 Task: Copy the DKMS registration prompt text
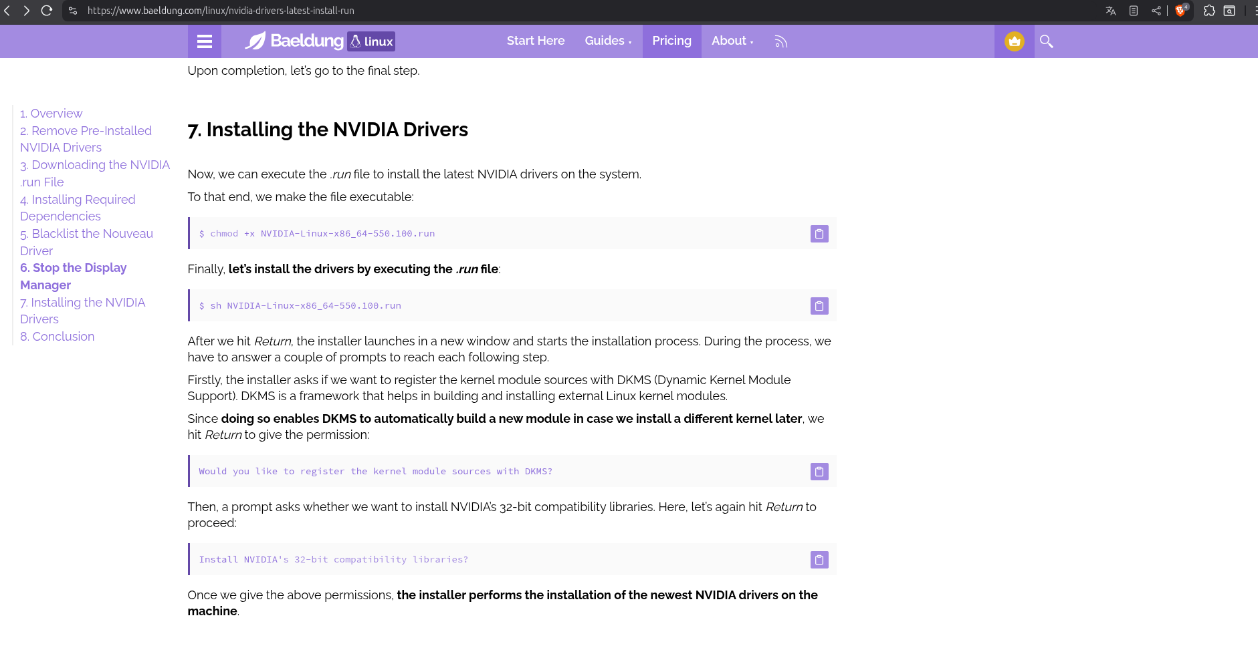(819, 472)
